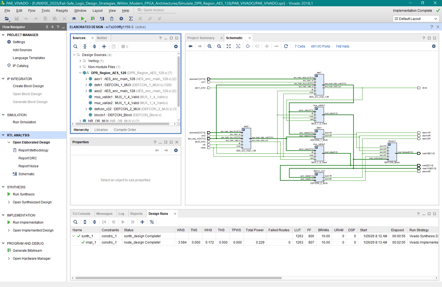
Task: Click the Design Runs horizontal scrollbar
Action: tap(178, 278)
